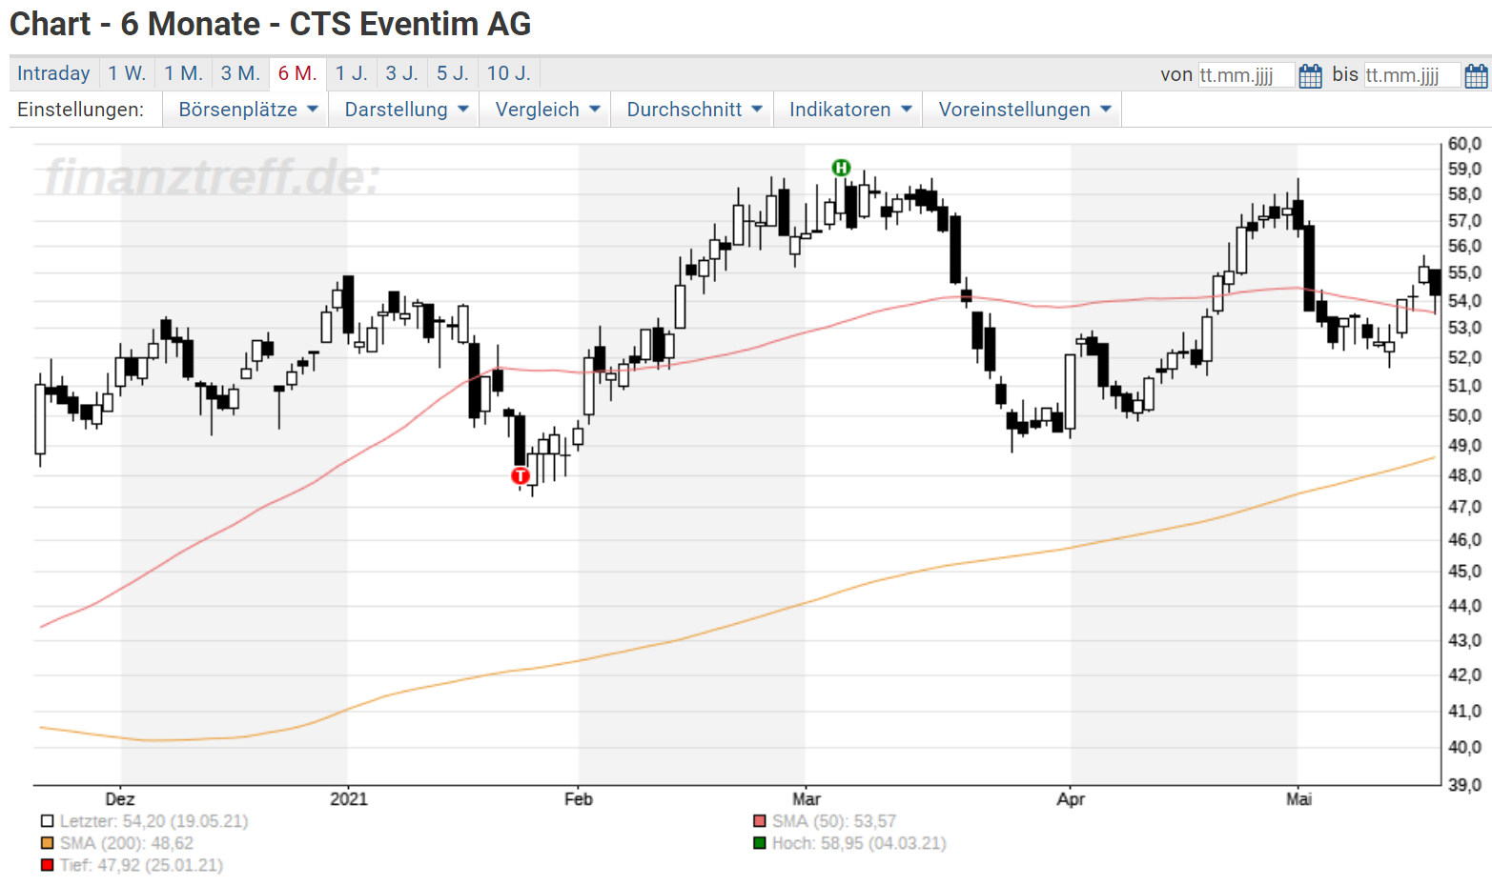
Task: Focus the 'von' start date field
Action: (1246, 75)
